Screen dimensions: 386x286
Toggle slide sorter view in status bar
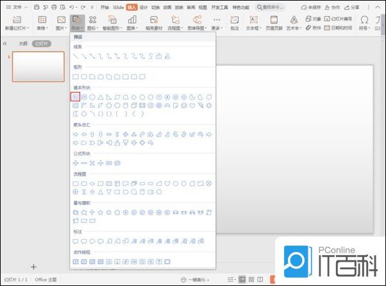[x=251, y=280]
